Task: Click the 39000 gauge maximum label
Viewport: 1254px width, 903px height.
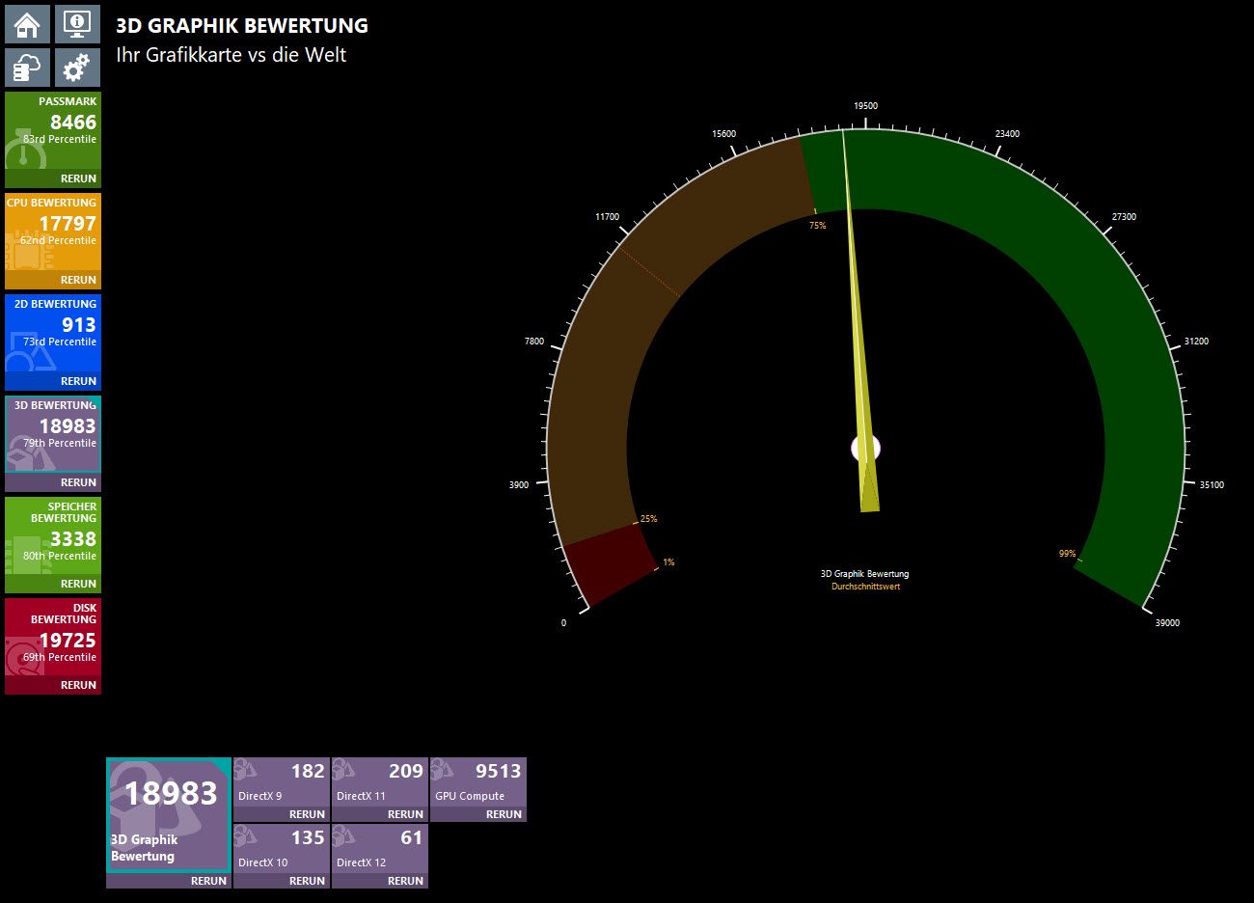Action: coord(1167,623)
